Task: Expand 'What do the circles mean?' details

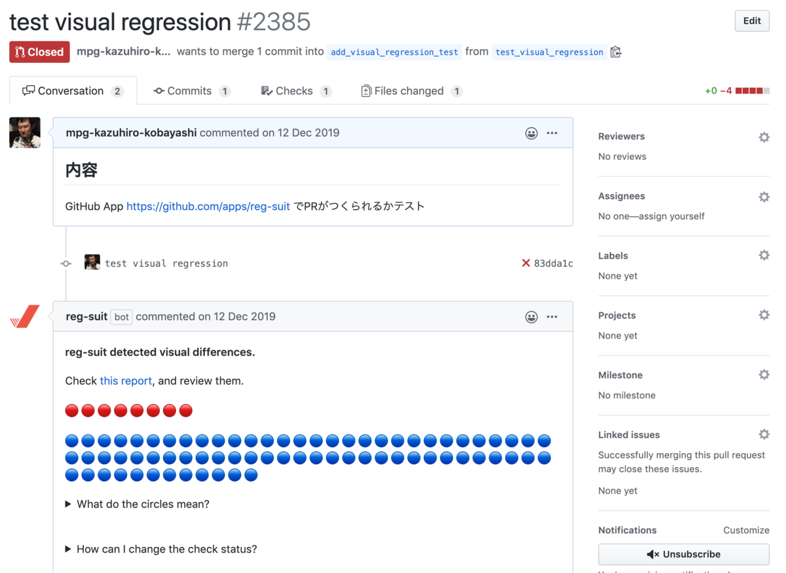Action: (x=137, y=504)
